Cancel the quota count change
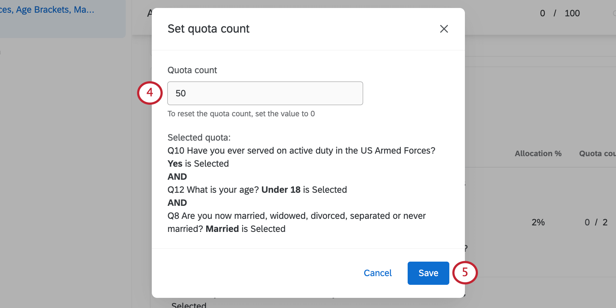Viewport: 616px width, 308px height. 378,273
